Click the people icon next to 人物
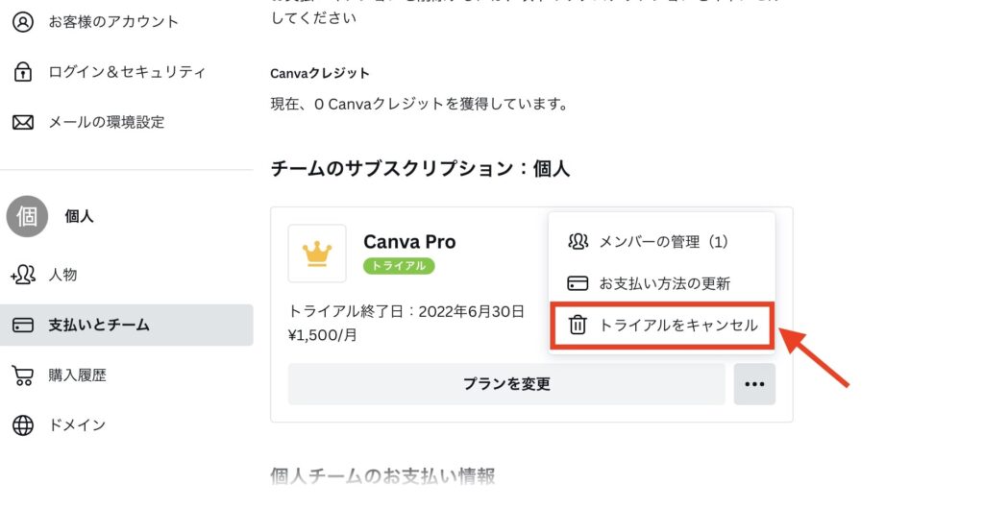The image size is (984, 508). click(23, 275)
